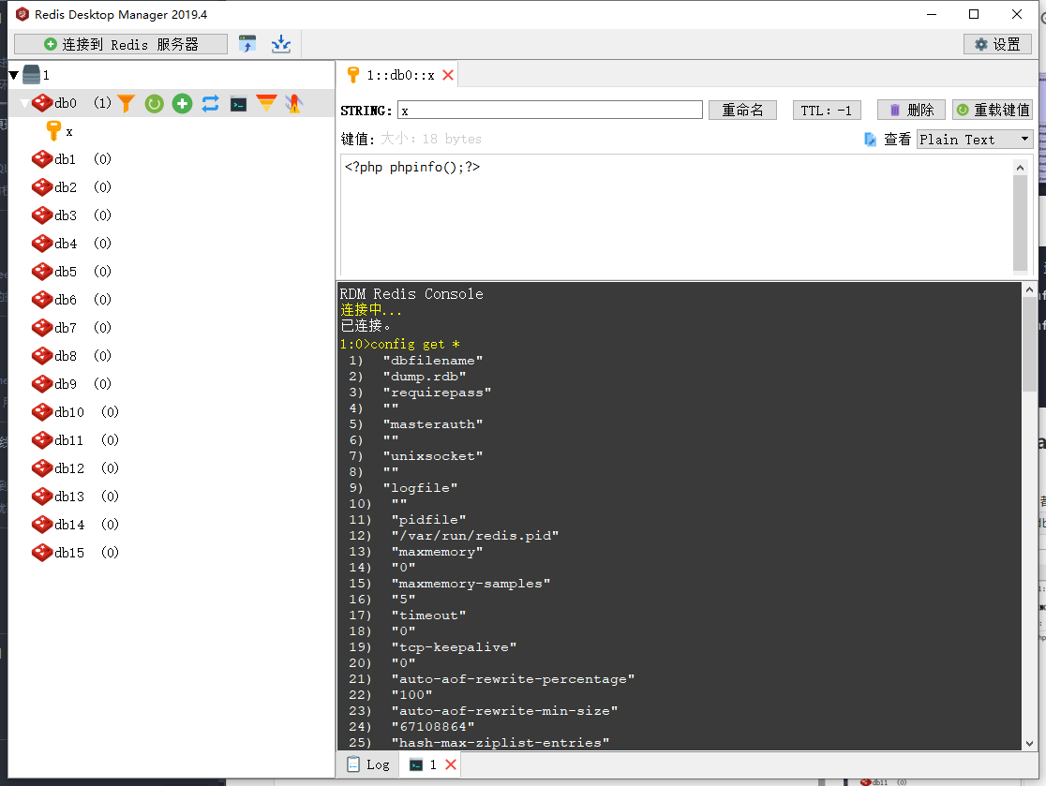
Task: Select db4 in the database tree
Action: [x=66, y=244]
